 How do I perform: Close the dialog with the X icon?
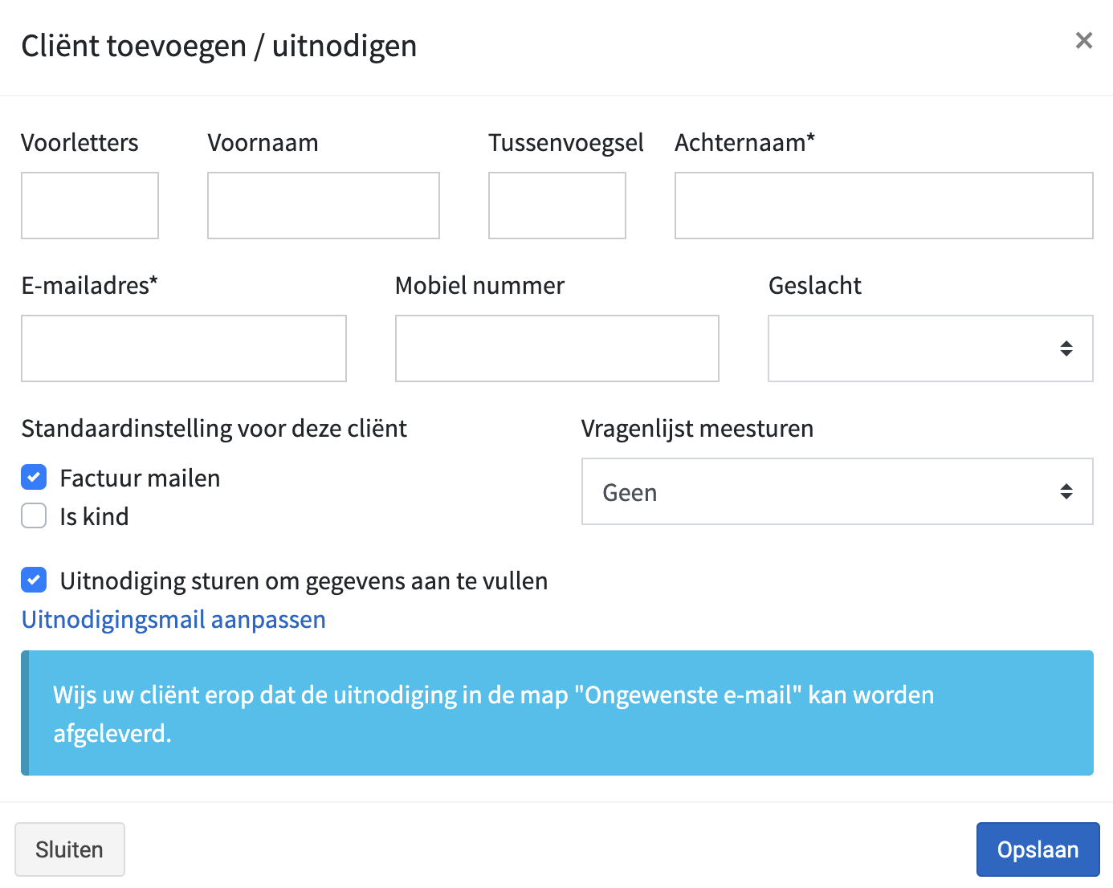tap(1083, 40)
